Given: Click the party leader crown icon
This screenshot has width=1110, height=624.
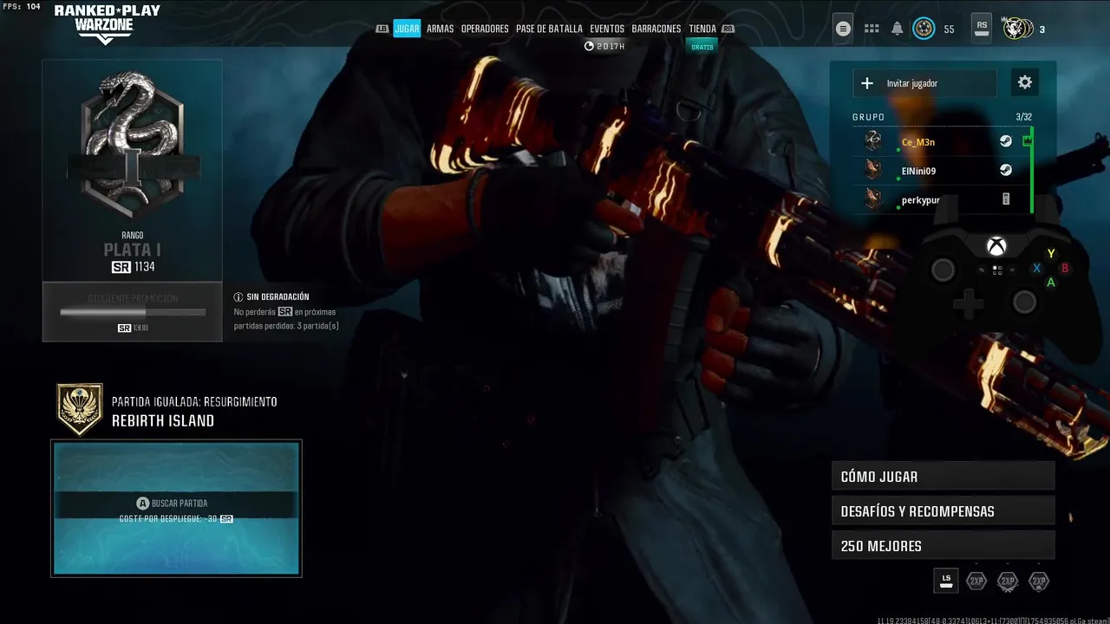Looking at the screenshot, I should [x=1028, y=140].
